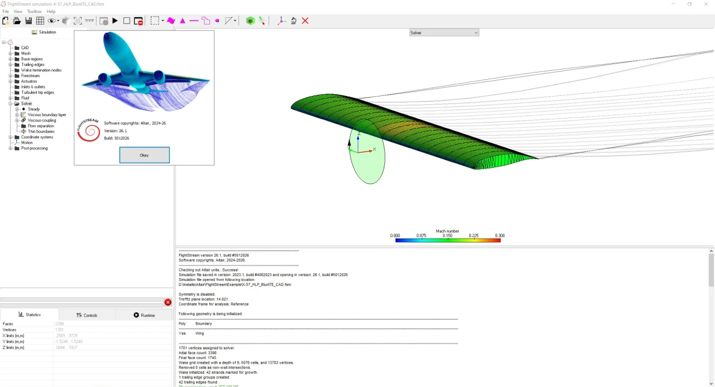Fit view with bracket frame icon
Screen dimensions: 715x387
click(x=78, y=21)
